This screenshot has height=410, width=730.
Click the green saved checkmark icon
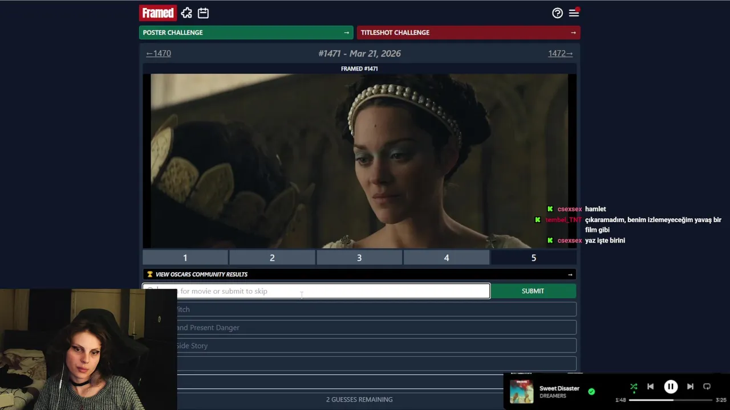click(x=591, y=391)
